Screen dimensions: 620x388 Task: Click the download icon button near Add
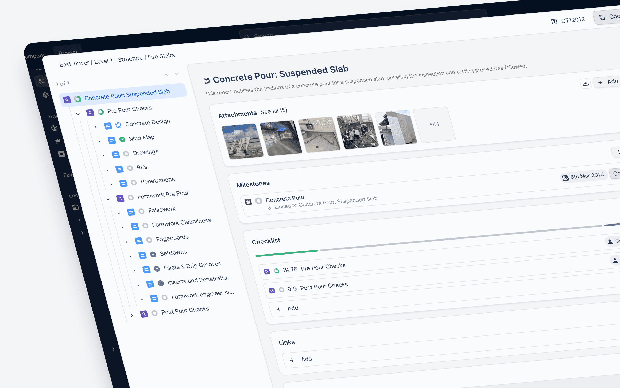(x=586, y=83)
